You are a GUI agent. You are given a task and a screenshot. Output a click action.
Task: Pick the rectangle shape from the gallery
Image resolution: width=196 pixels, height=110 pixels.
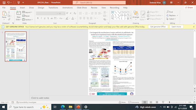point(122,12)
